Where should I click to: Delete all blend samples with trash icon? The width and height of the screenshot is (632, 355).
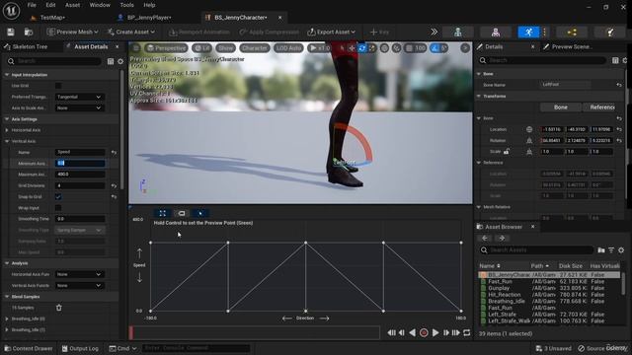59,308
